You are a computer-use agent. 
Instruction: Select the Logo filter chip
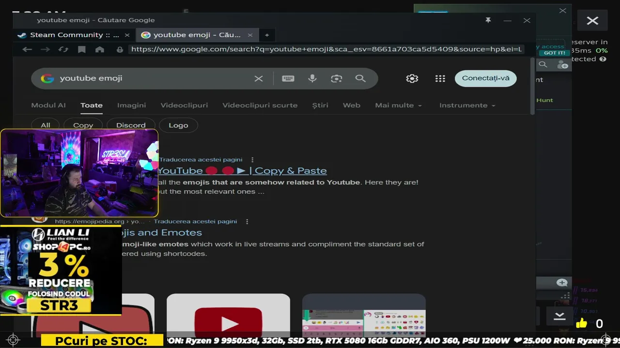point(178,125)
